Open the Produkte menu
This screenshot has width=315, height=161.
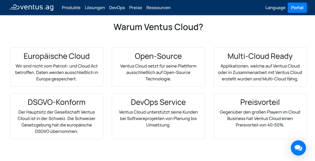tap(71, 8)
